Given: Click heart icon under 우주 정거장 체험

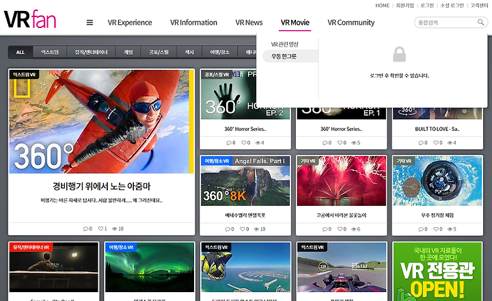Looking at the screenshot, I should [436, 229].
